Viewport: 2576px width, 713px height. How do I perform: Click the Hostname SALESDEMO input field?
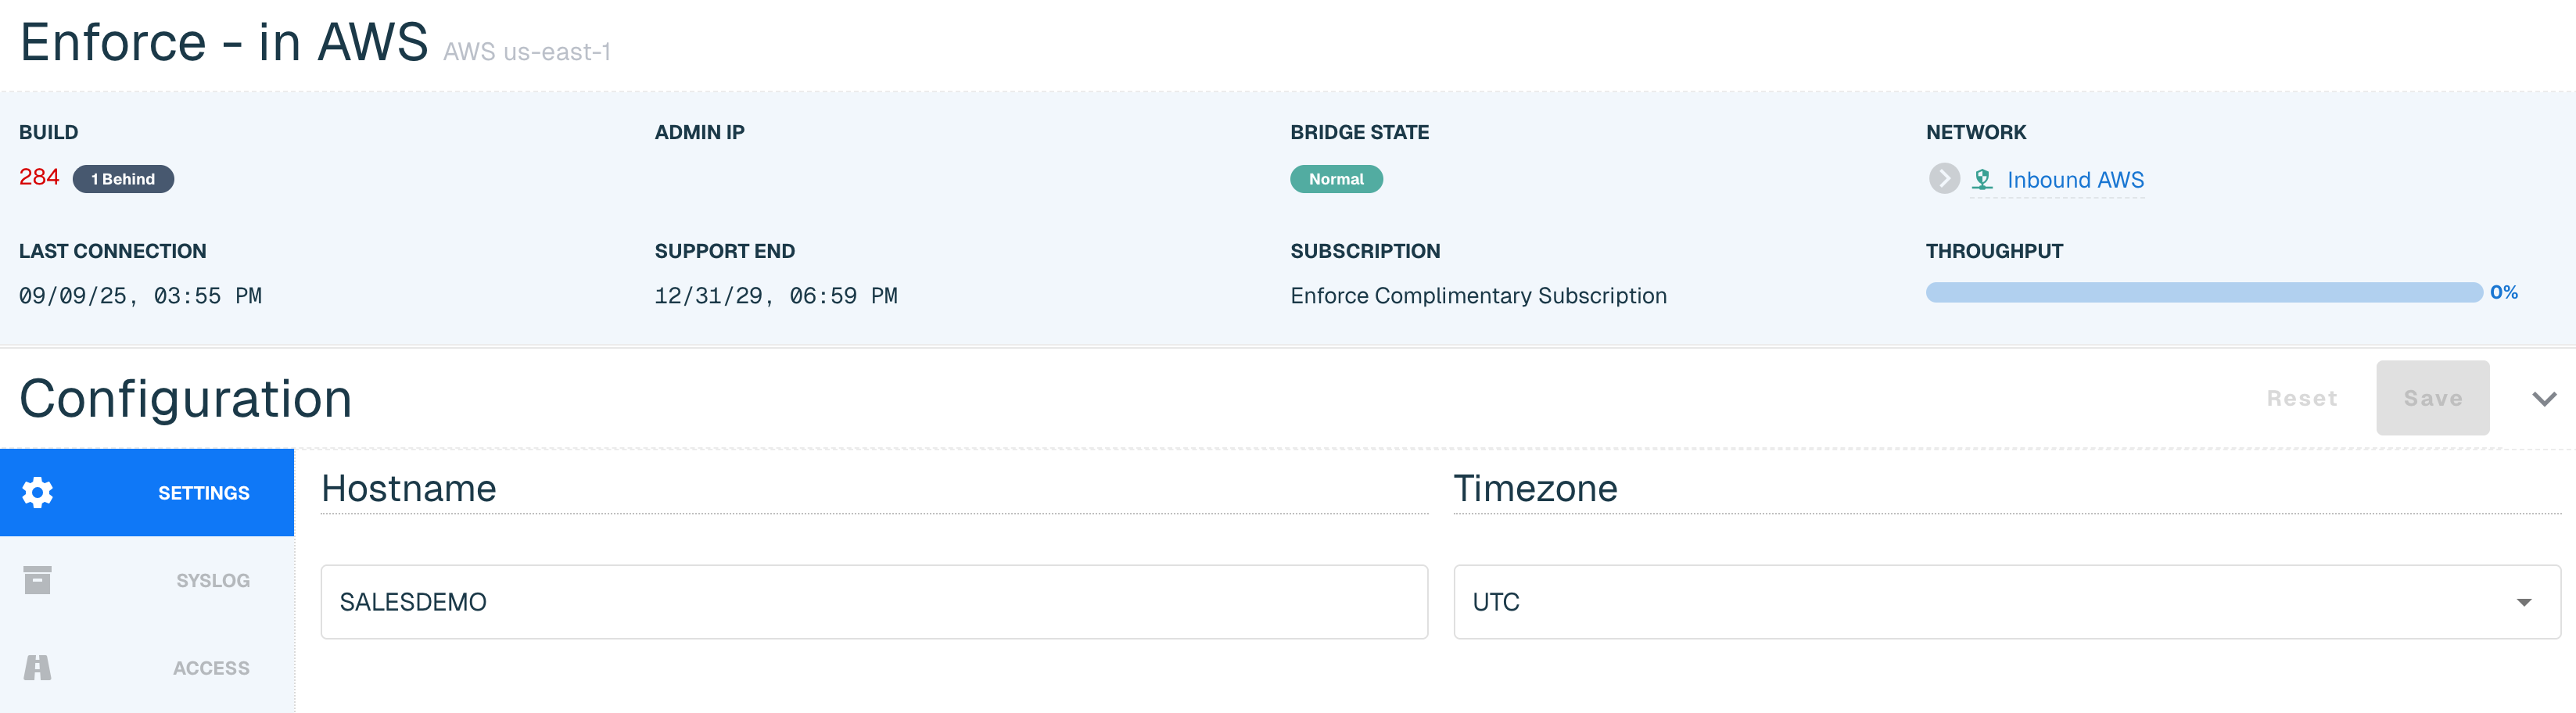coord(874,602)
